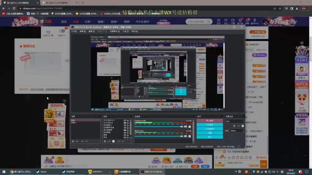Toggle visibility of fifth source row
The image size is (312, 175).
(125, 130)
